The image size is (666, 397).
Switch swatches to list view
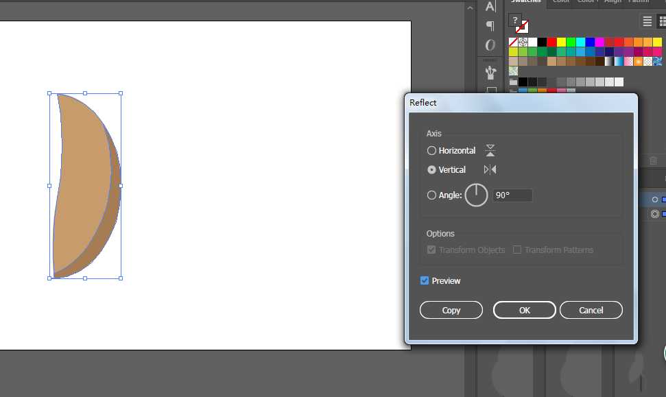647,21
